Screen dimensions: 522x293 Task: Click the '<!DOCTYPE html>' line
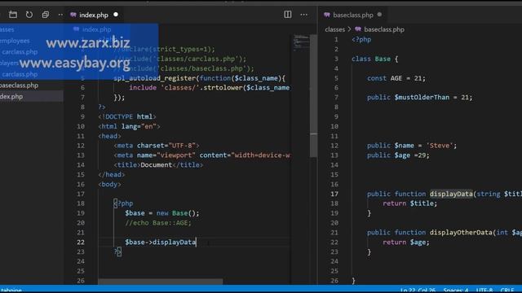127,116
